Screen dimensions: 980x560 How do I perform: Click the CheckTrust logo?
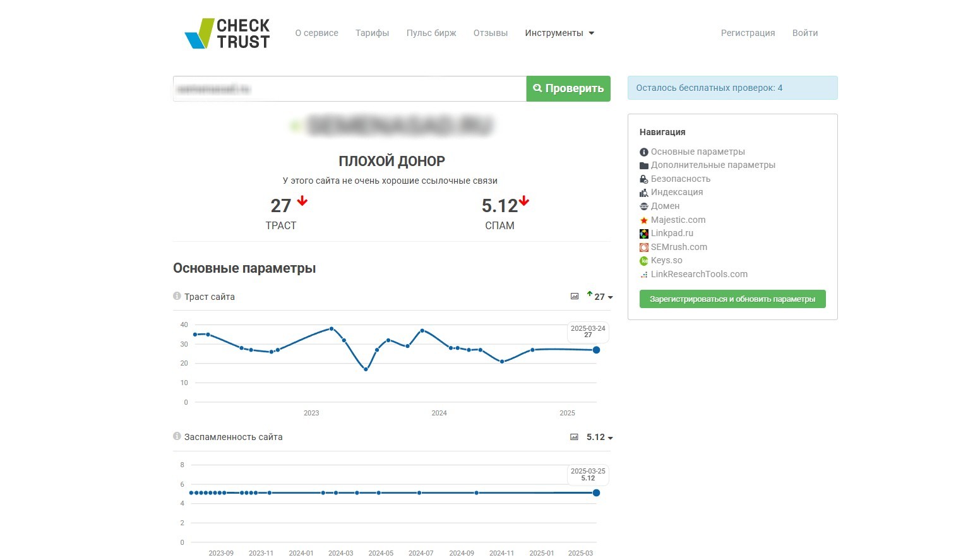(x=227, y=33)
